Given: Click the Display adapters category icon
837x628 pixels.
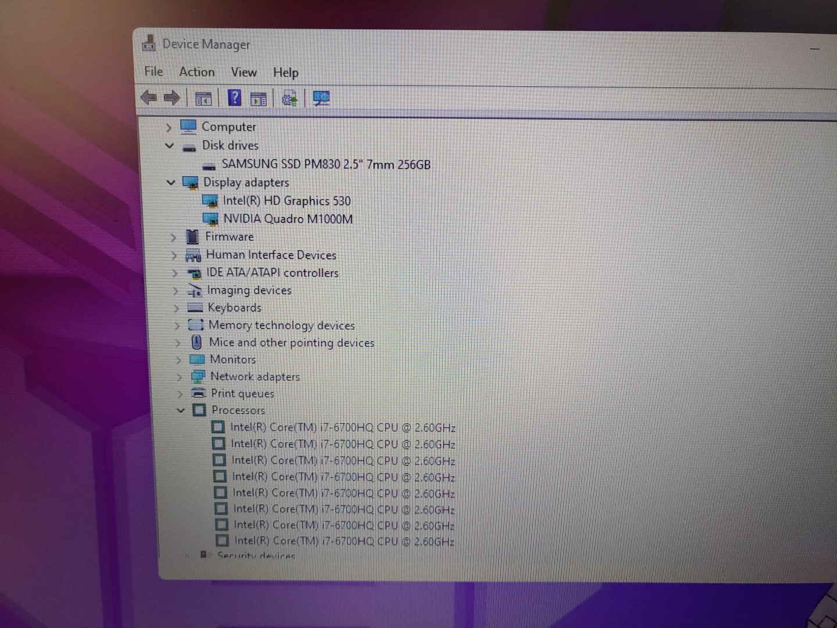Looking at the screenshot, I should point(190,183).
